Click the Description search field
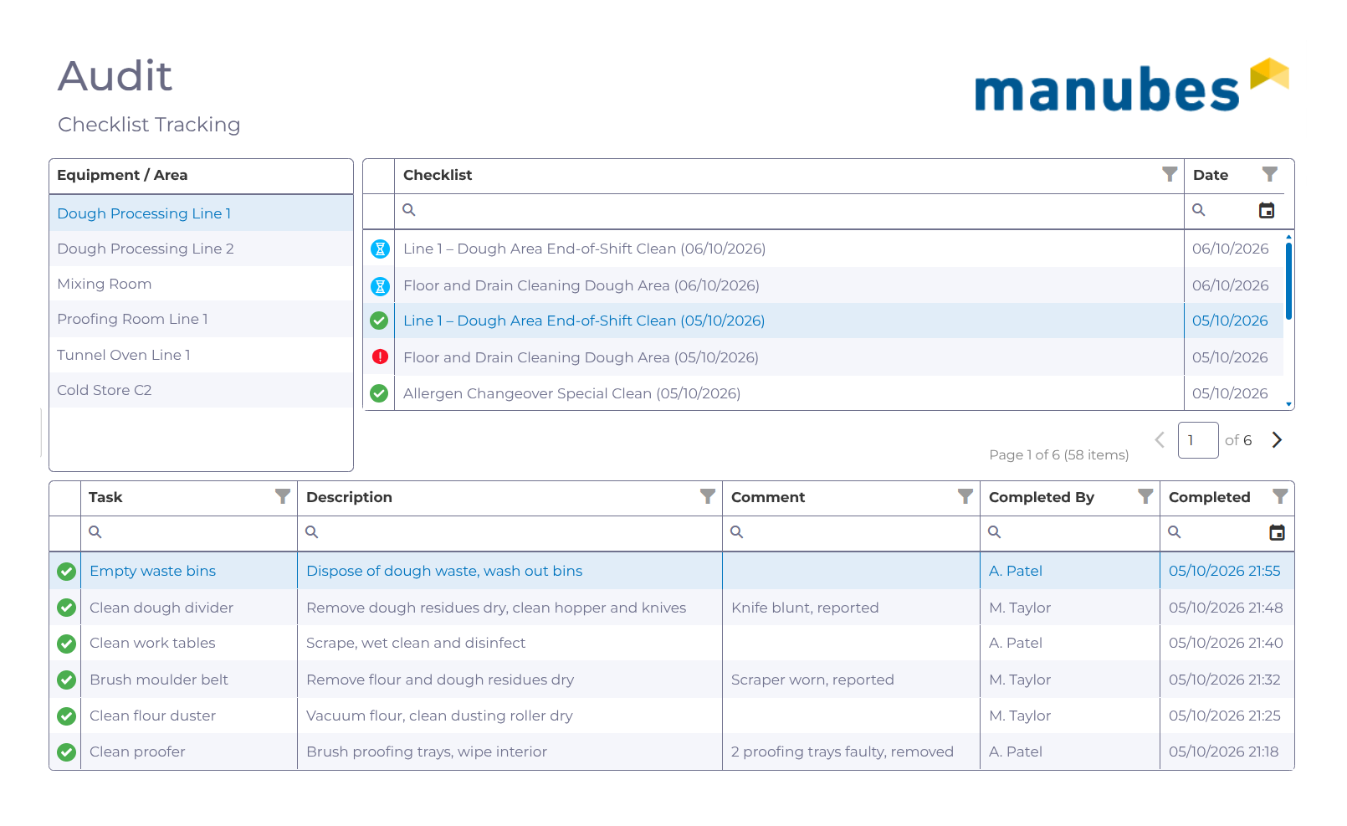The width and height of the screenshot is (1347, 826). point(510,532)
